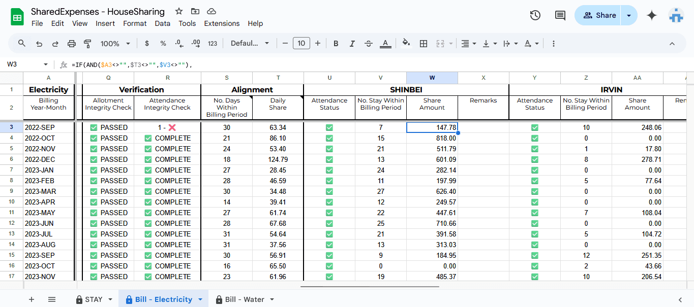This screenshot has width=694, height=307.
Task: Open the comments panel icon
Action: point(560,15)
